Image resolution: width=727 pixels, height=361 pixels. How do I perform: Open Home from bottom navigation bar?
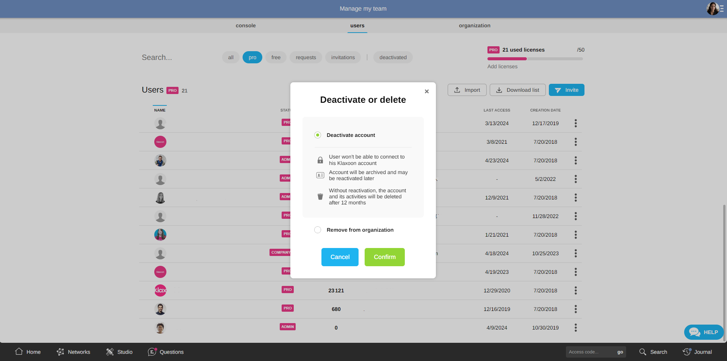[28, 352]
